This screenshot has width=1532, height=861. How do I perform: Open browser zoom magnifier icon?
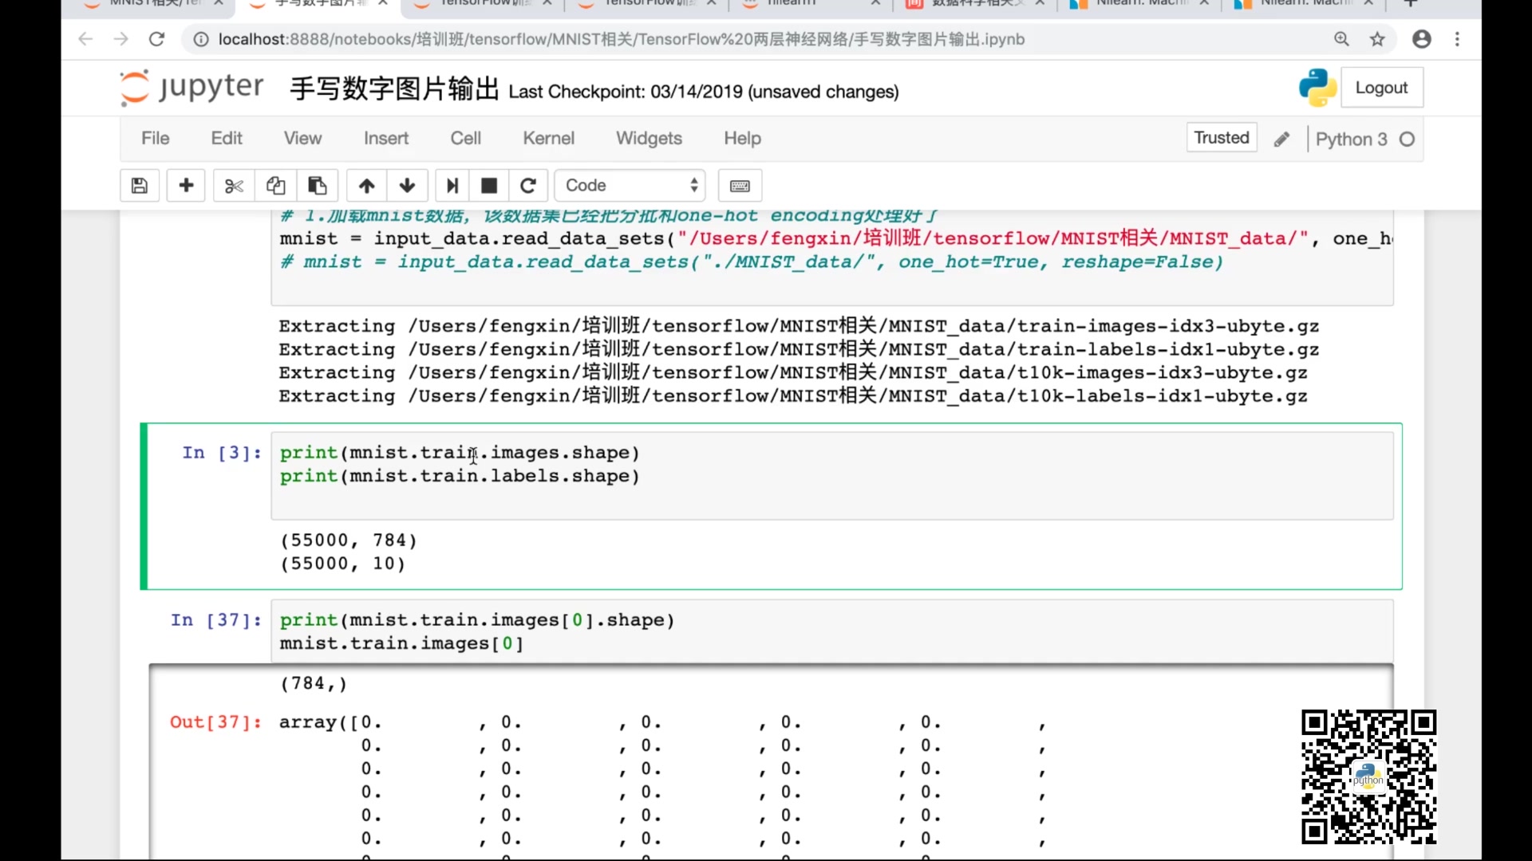pos(1341,39)
